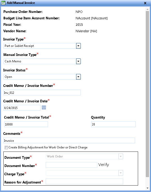Open the Document Type dropdown arrow

(121, 156)
